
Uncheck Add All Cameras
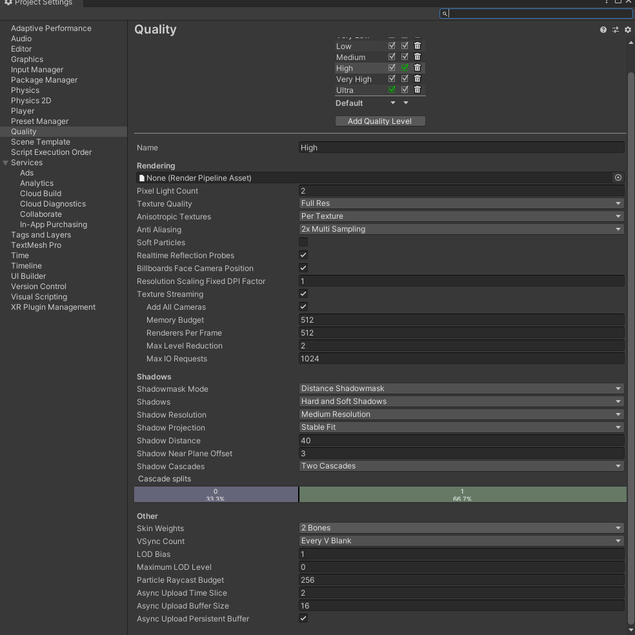[x=303, y=307]
